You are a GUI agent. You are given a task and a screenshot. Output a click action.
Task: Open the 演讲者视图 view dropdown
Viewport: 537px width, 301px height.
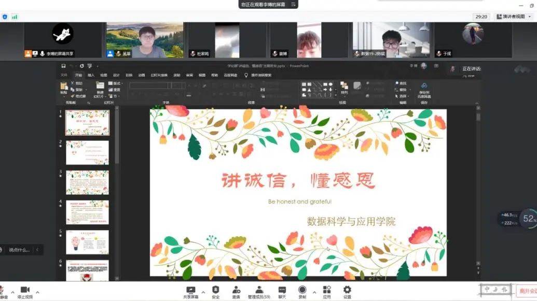coord(513,17)
